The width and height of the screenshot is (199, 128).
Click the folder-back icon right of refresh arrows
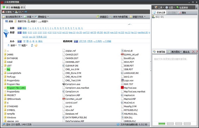[x=36, y=45]
